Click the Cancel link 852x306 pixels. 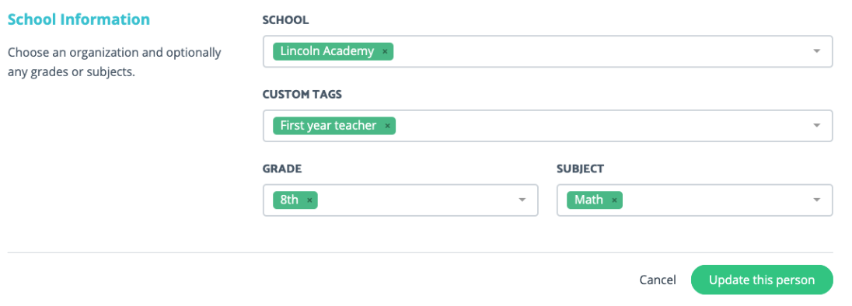(658, 280)
